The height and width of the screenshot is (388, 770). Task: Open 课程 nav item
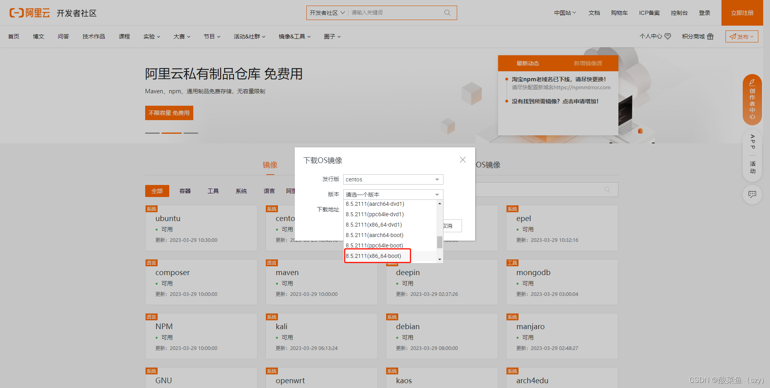(x=124, y=36)
